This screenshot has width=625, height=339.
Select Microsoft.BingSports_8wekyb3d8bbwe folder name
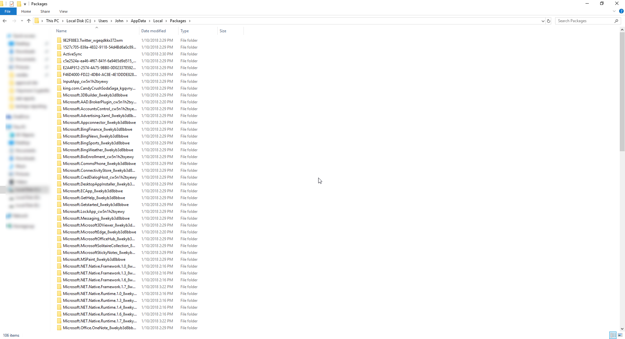(96, 143)
